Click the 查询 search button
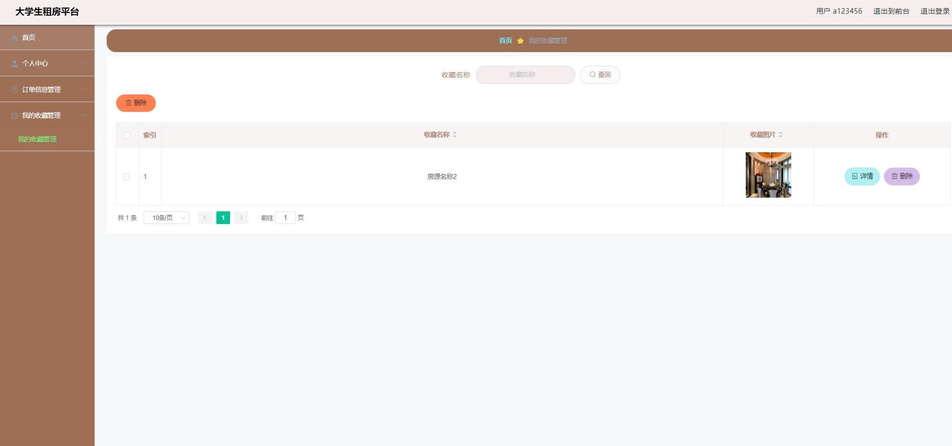 [600, 75]
